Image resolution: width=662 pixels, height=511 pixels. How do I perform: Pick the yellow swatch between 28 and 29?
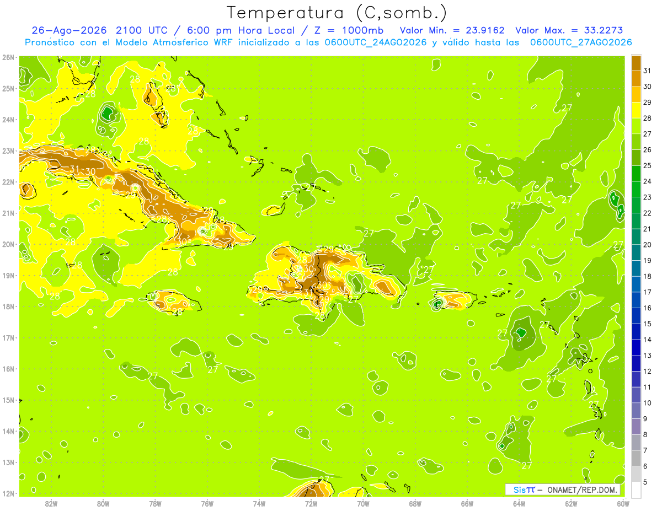point(636,110)
